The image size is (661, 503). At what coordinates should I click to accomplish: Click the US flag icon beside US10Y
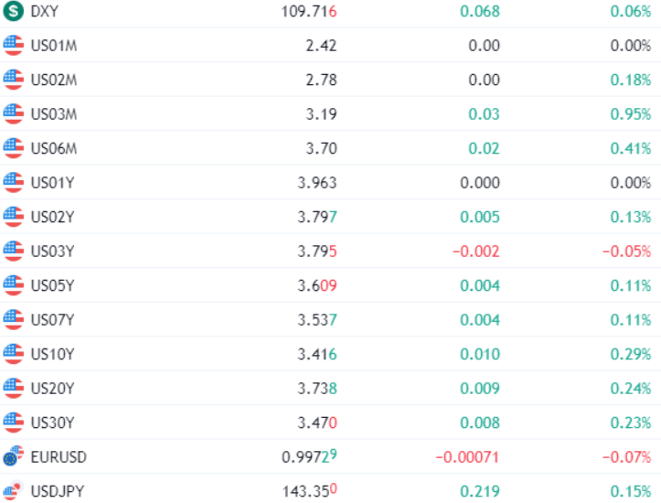pos(13,354)
